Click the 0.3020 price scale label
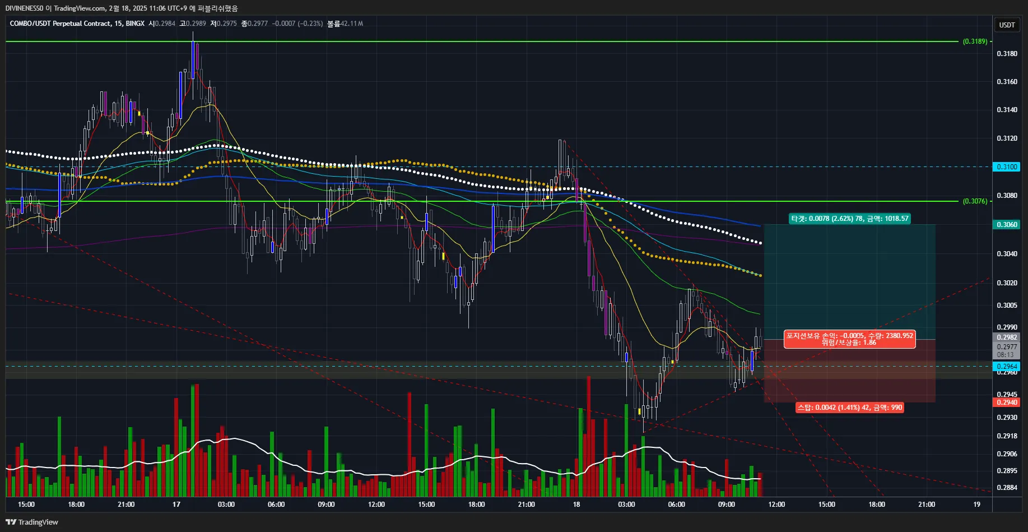The width and height of the screenshot is (1028, 532). tap(1007, 283)
